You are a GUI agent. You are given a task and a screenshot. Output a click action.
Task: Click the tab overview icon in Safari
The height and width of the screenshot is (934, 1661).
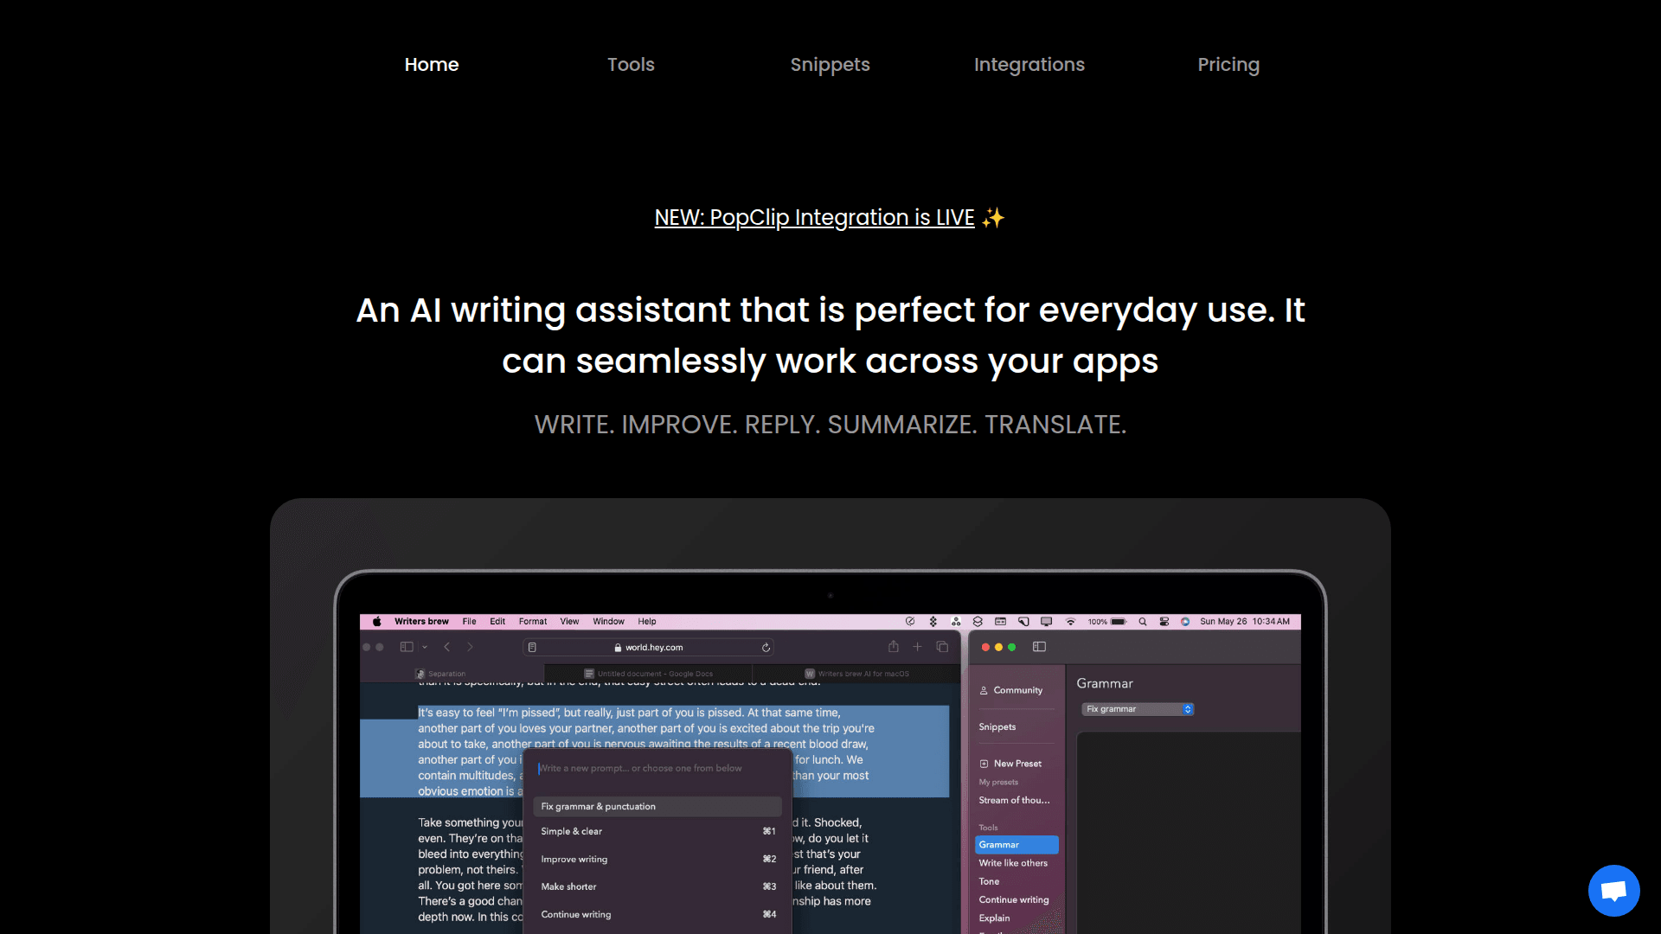click(942, 647)
